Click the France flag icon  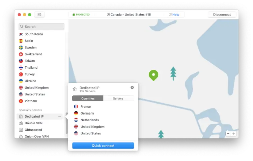point(76,107)
